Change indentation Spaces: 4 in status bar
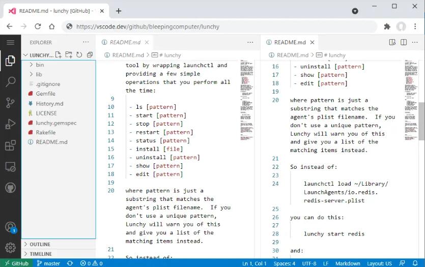 [285, 263]
